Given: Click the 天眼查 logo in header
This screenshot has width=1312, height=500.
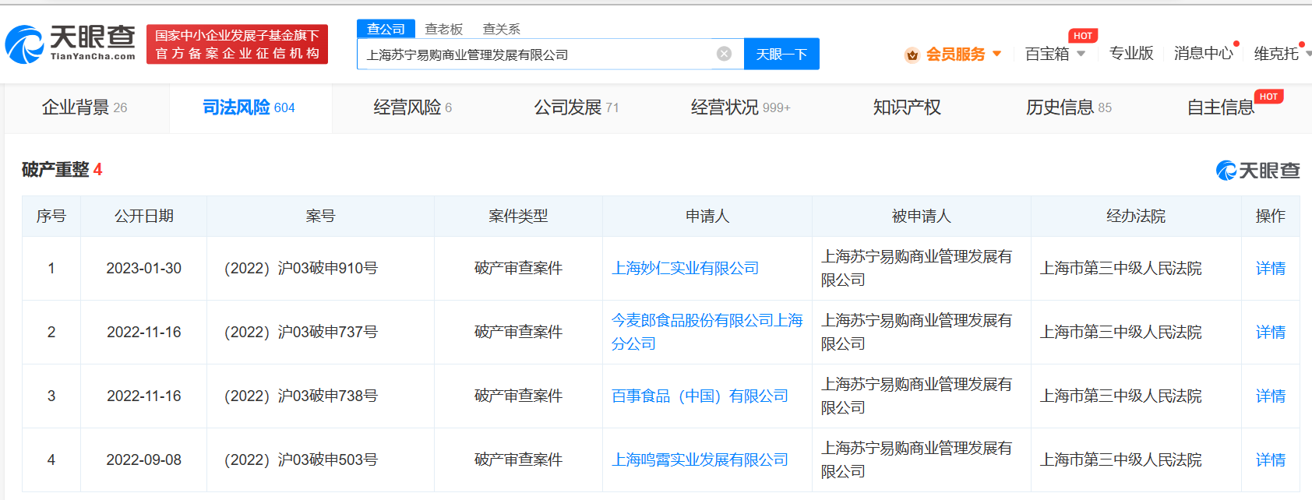Looking at the screenshot, I should click(70, 44).
